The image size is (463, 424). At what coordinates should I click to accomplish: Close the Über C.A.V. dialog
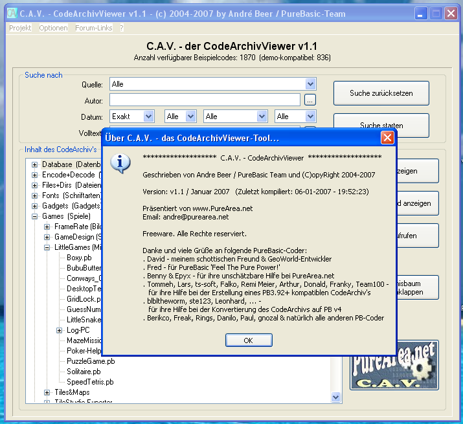[x=387, y=138]
